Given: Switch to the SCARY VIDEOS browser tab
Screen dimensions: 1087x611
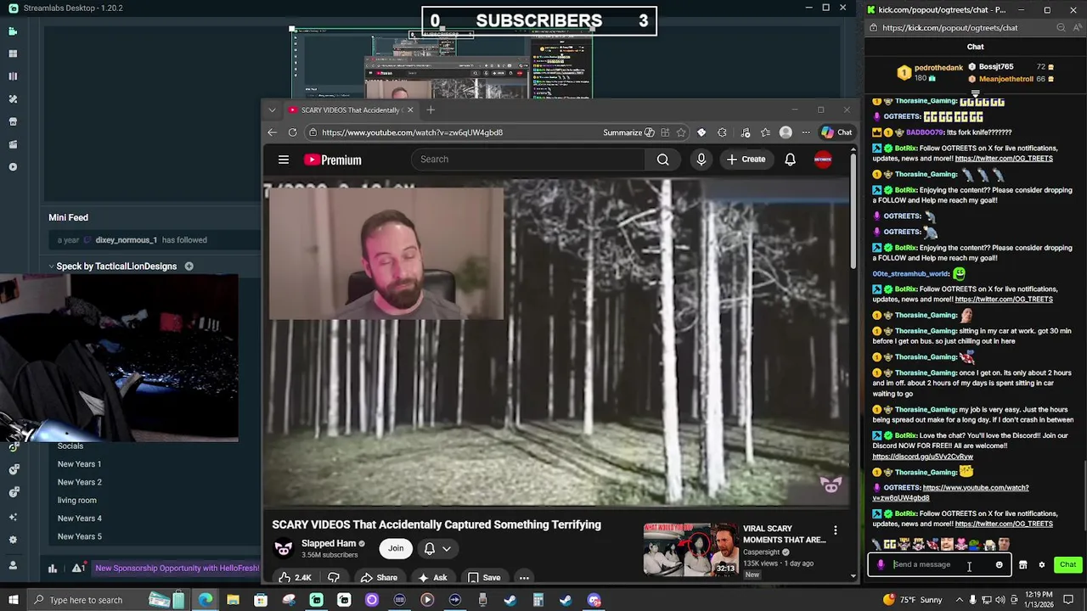Looking at the screenshot, I should click(350, 109).
